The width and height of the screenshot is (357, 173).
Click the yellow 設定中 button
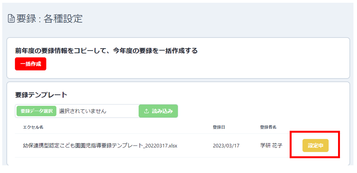316,146
